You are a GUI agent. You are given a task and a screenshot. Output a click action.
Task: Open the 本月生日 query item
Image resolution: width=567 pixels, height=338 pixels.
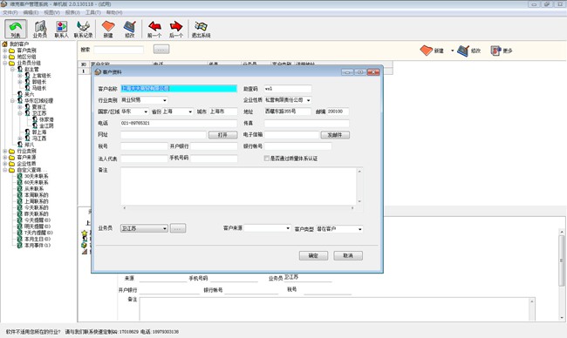[x=38, y=239]
